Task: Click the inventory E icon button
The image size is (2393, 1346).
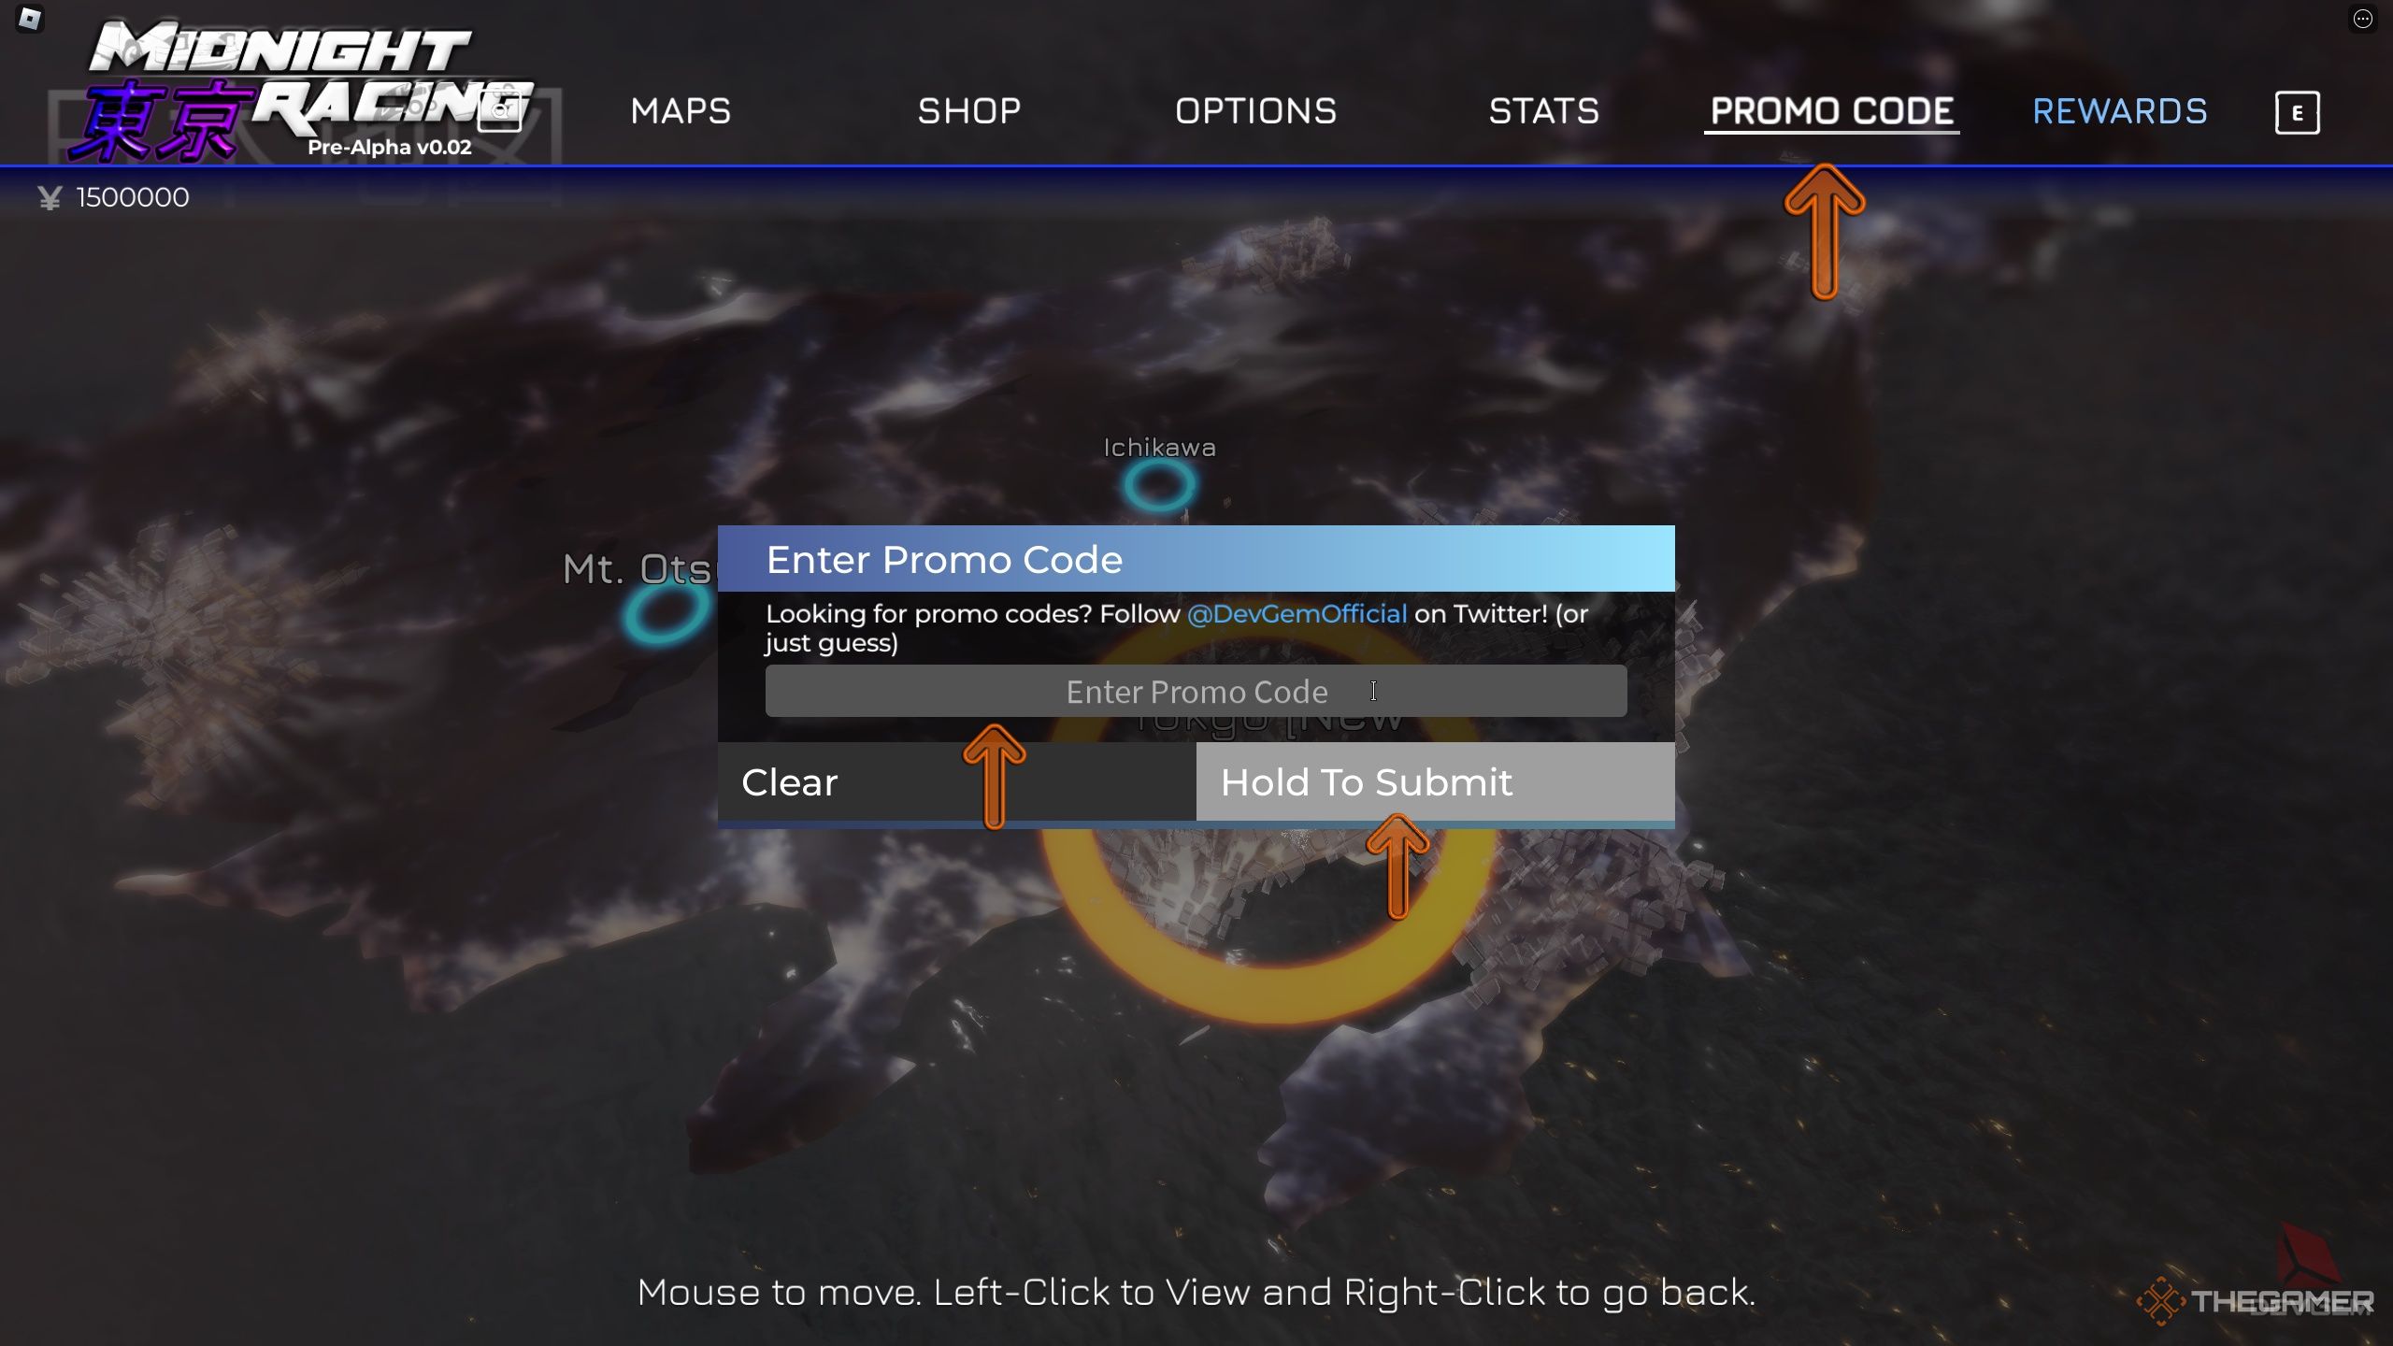Action: (x=2298, y=110)
